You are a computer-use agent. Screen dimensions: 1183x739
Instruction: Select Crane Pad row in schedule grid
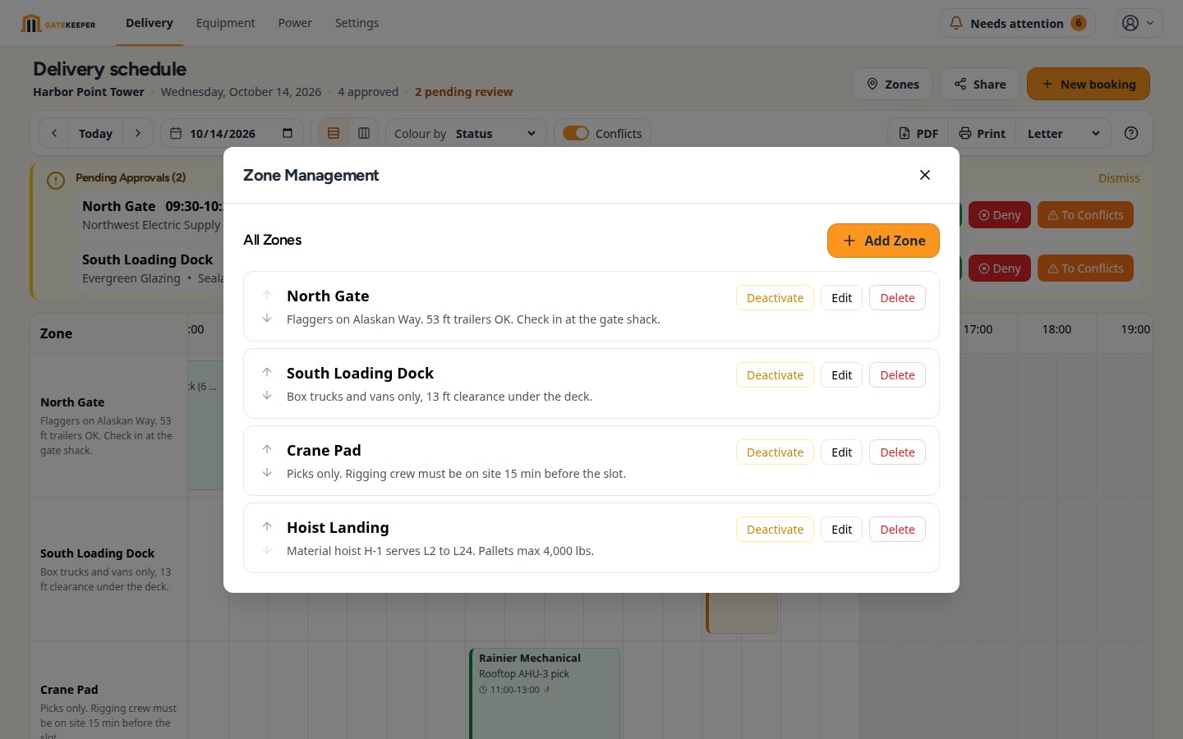coord(108,691)
